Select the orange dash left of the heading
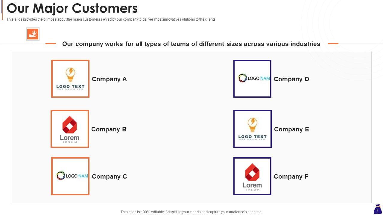The height and width of the screenshot is (215, 383). coord(51,44)
